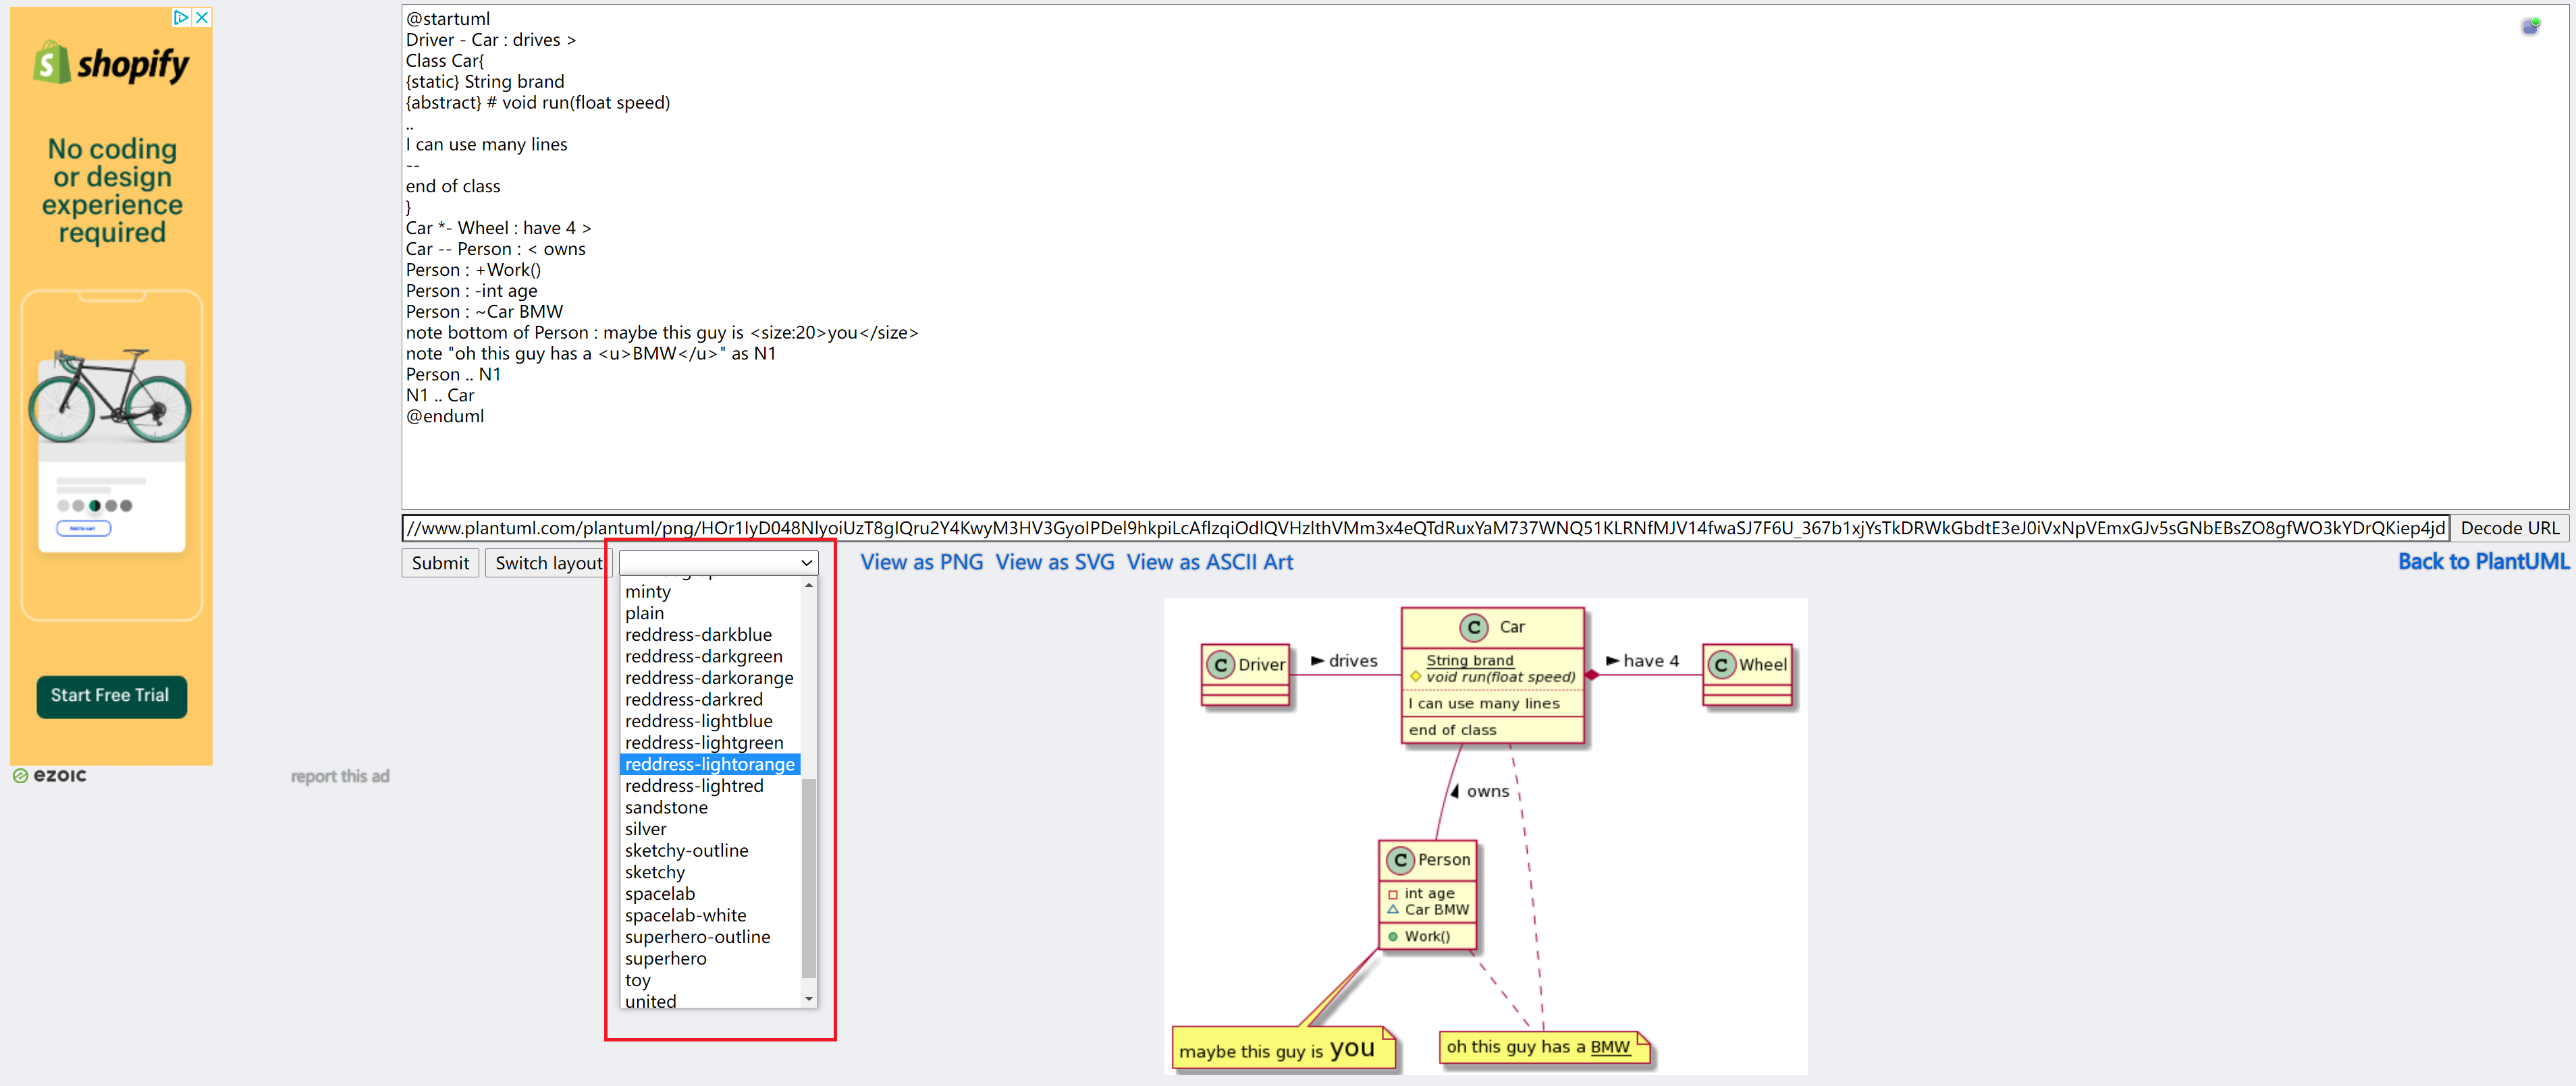Pick the reddress-darkred theme

(693, 699)
